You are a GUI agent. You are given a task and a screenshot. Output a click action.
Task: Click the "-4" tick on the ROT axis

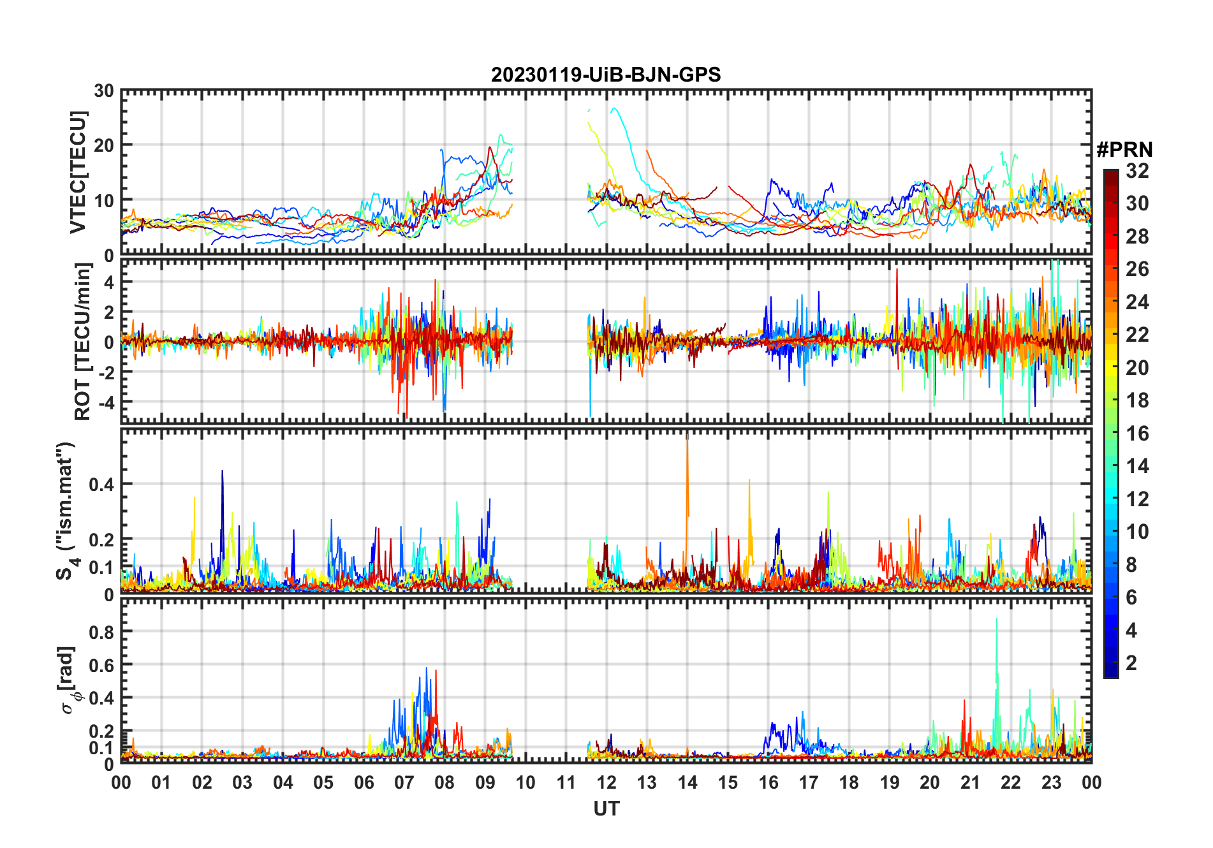point(106,402)
